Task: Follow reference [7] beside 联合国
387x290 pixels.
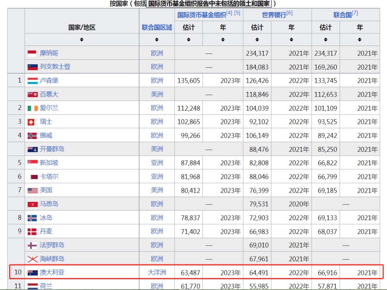Action: coord(355,13)
